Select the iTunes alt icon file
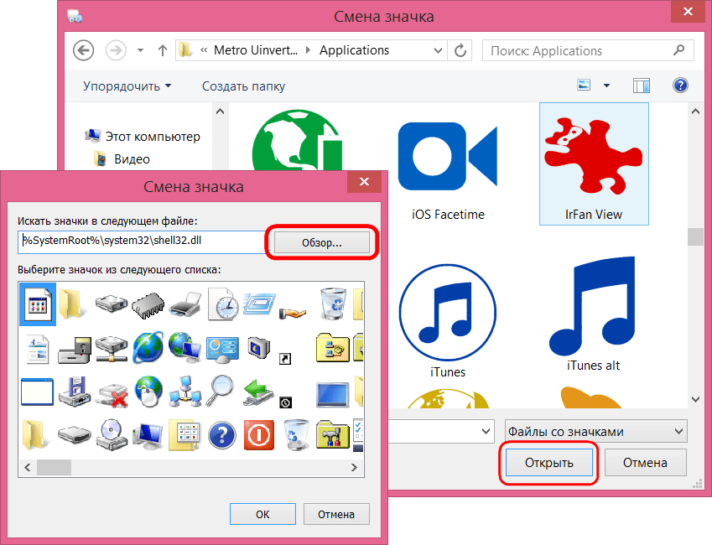The height and width of the screenshot is (545, 712). pyautogui.click(x=593, y=314)
